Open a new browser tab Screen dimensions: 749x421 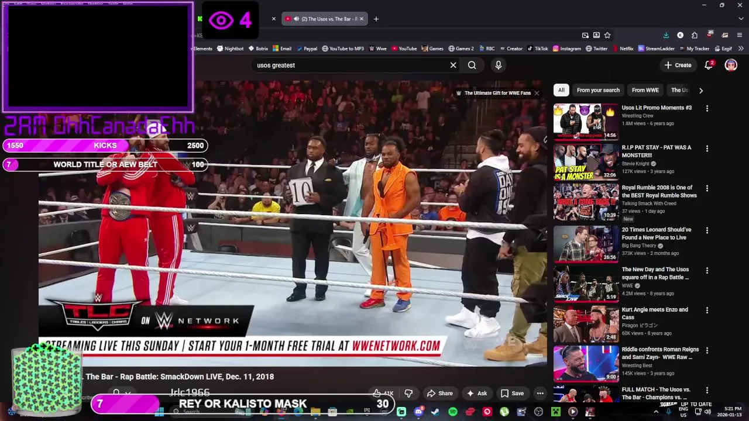(376, 19)
